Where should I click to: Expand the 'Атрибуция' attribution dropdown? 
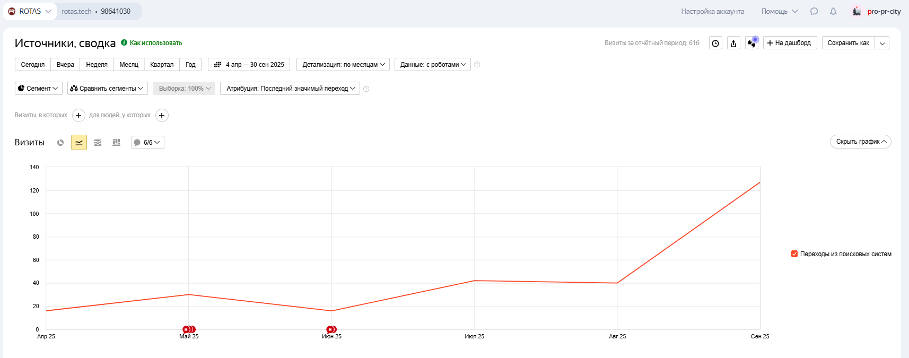click(x=290, y=89)
